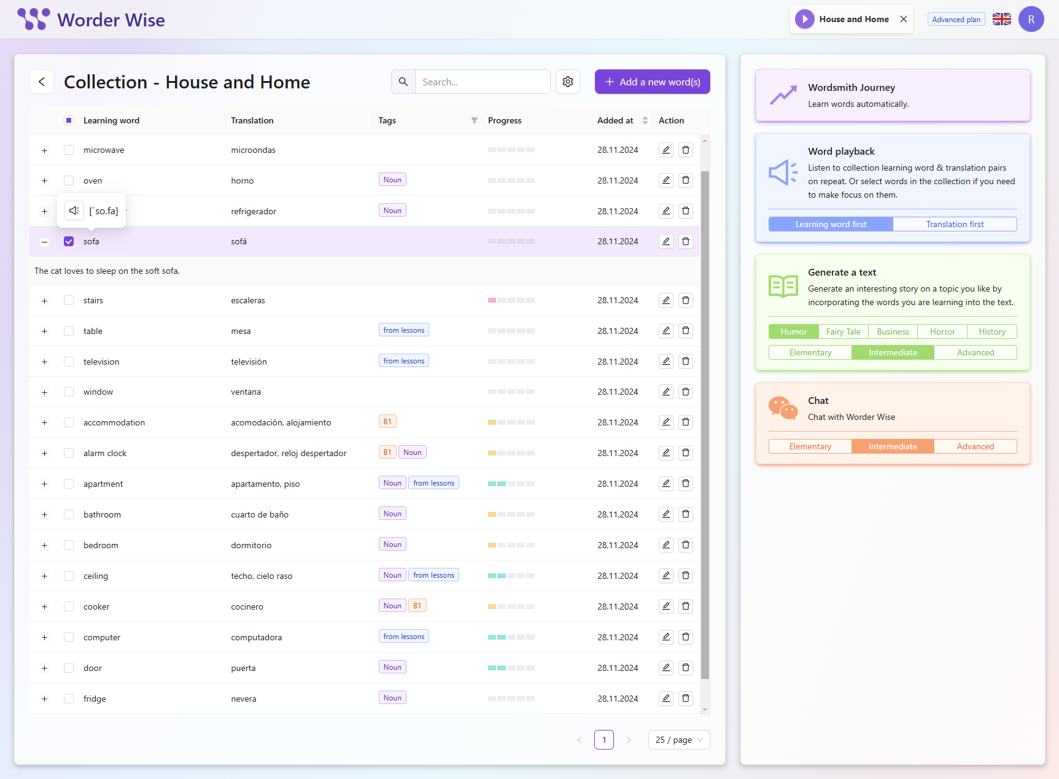Edit the stairs word entry

[x=666, y=300]
